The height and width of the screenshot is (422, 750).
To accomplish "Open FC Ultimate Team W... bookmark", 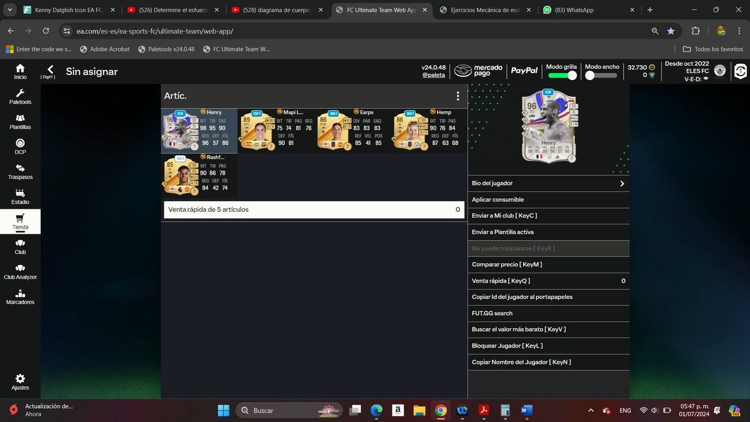I will [236, 49].
